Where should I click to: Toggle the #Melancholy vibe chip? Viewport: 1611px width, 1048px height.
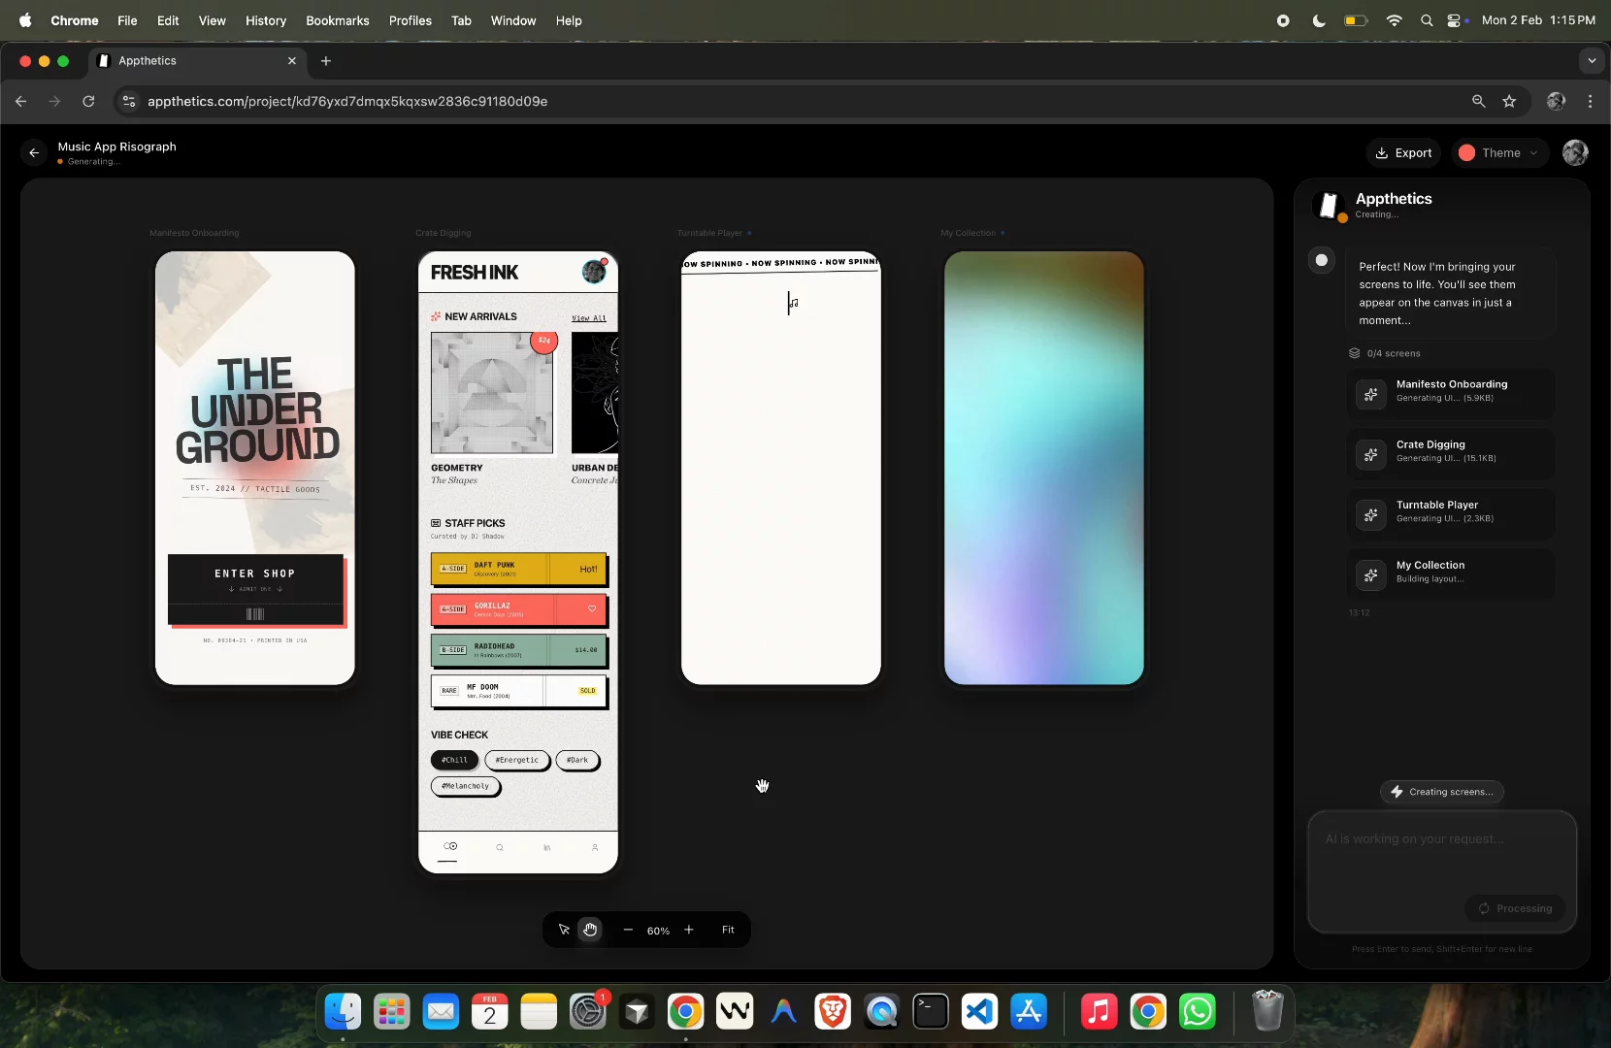point(465,786)
